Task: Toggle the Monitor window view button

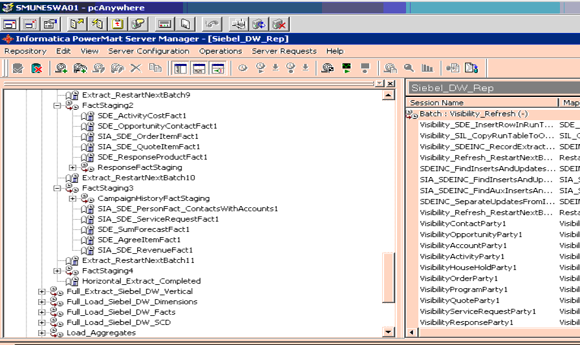Action: coord(218,68)
